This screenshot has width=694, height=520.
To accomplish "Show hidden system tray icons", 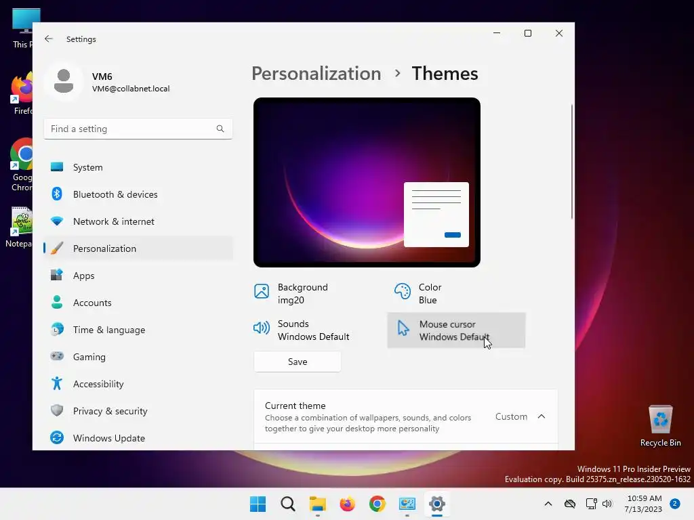I will 548,504.
